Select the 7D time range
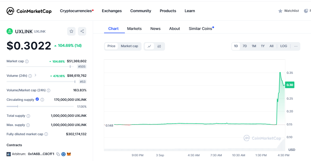 point(245,46)
